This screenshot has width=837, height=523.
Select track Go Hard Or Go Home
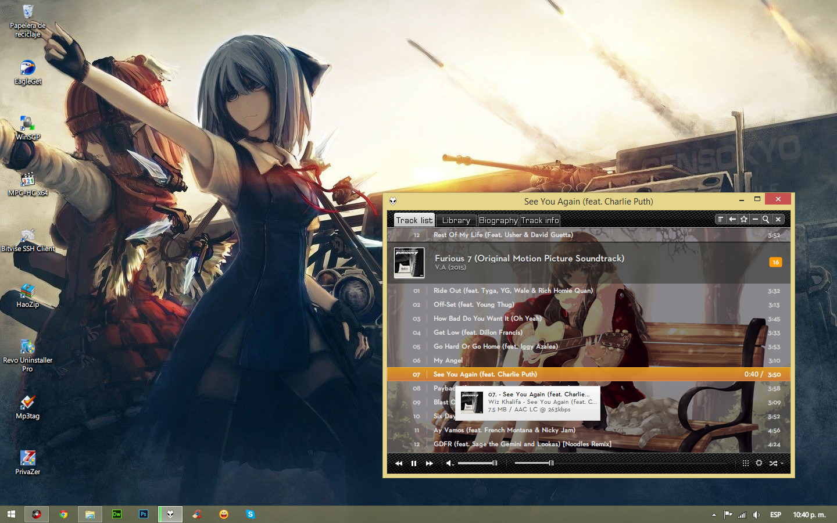588,346
